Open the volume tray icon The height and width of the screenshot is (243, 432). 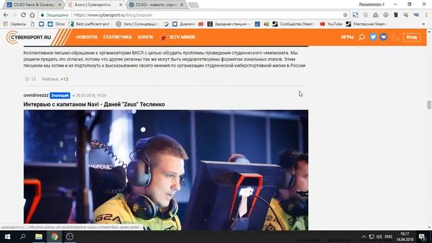click(379, 237)
